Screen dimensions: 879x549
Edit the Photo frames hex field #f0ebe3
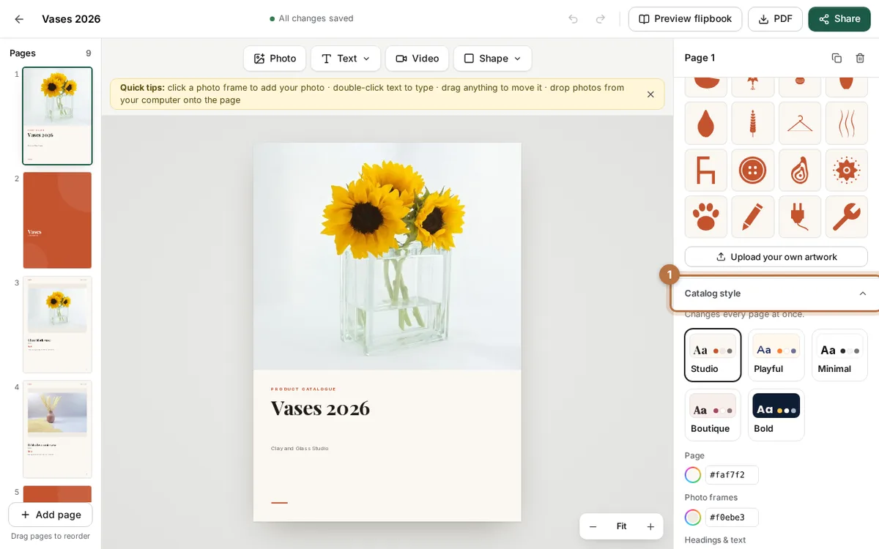click(732, 518)
